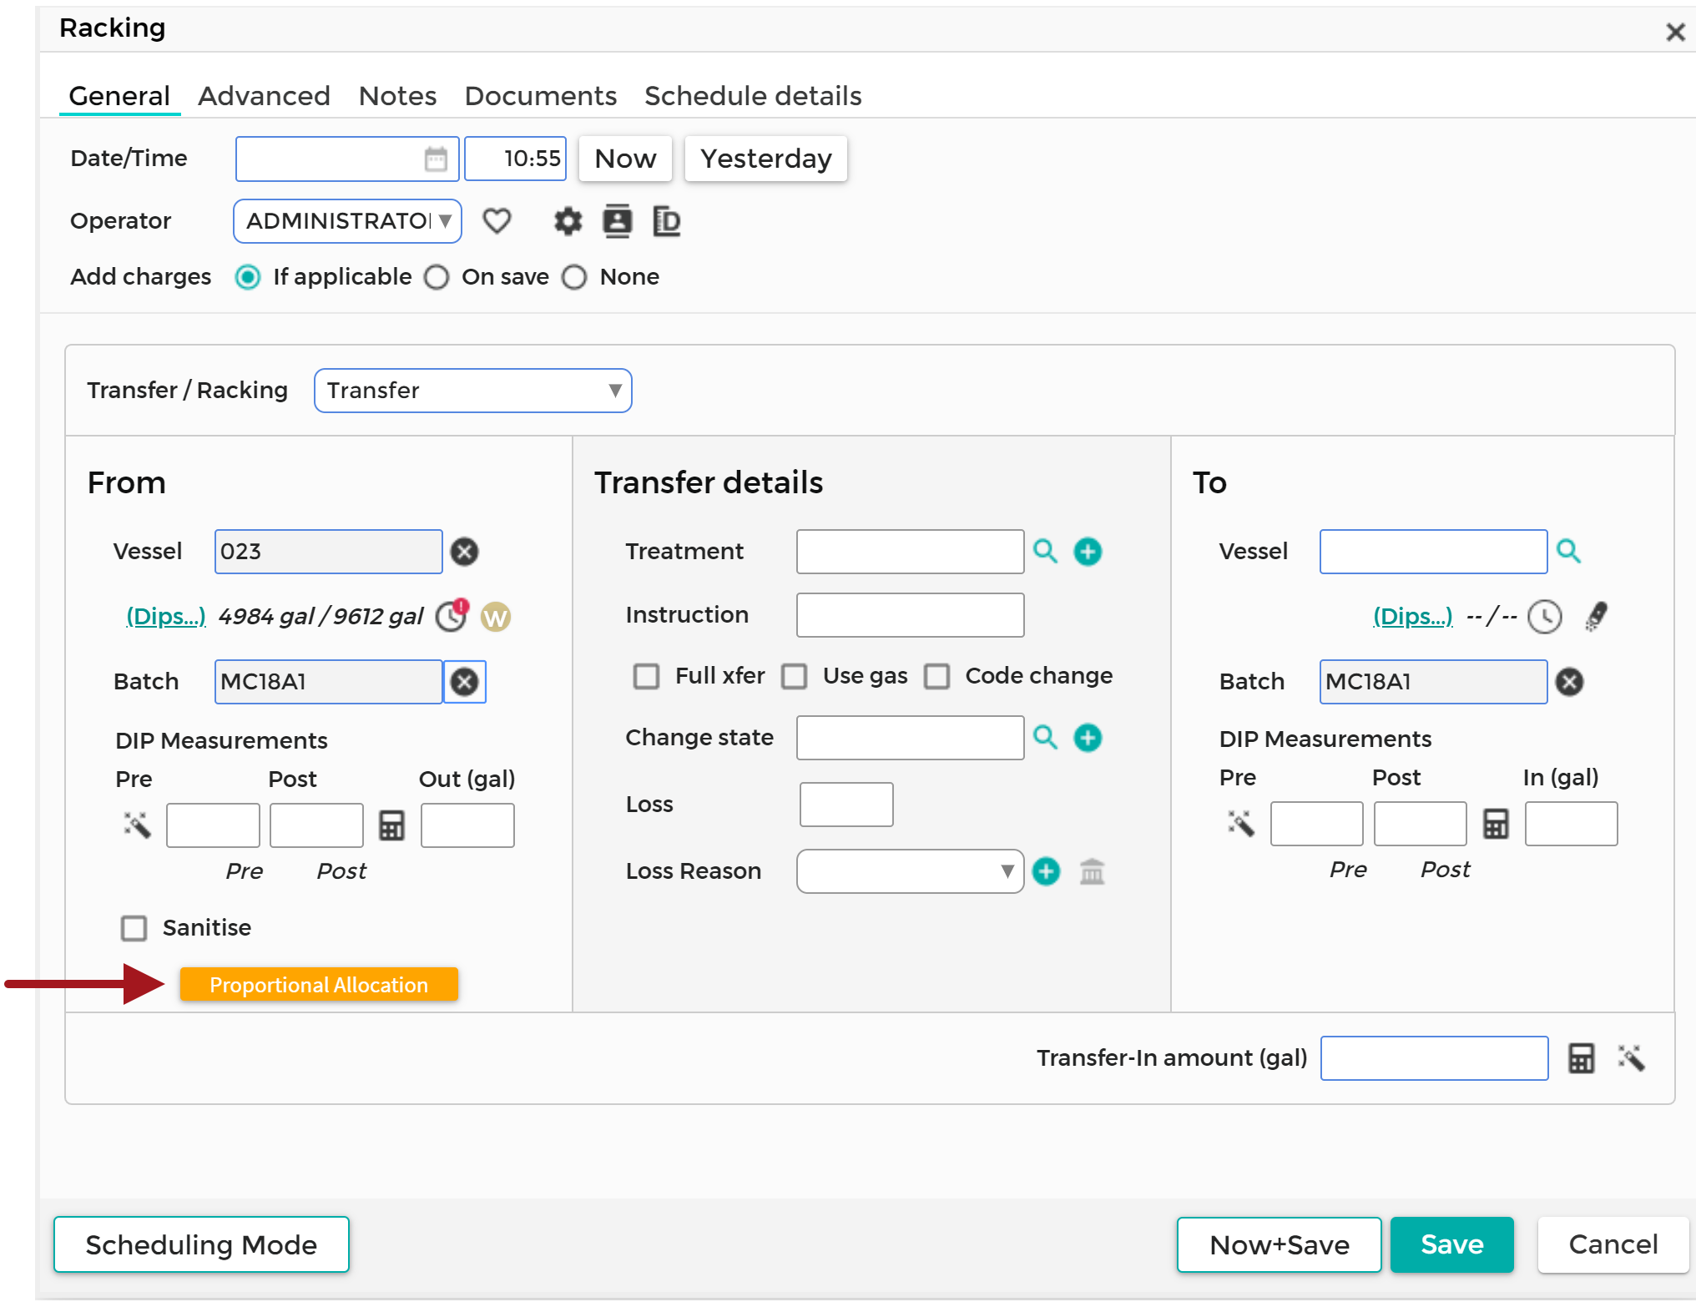Image resolution: width=1696 pixels, height=1312 pixels.
Task: Click the heart favorite icon beside Operator
Action: tap(497, 221)
